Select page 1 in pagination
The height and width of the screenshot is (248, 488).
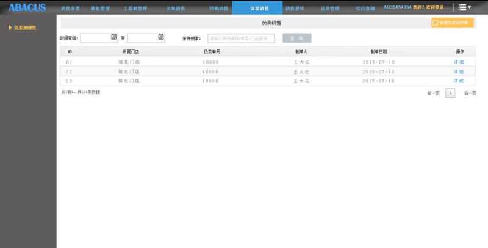point(450,93)
